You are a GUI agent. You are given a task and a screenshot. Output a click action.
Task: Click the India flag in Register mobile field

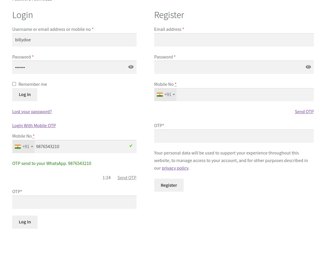tap(160, 94)
